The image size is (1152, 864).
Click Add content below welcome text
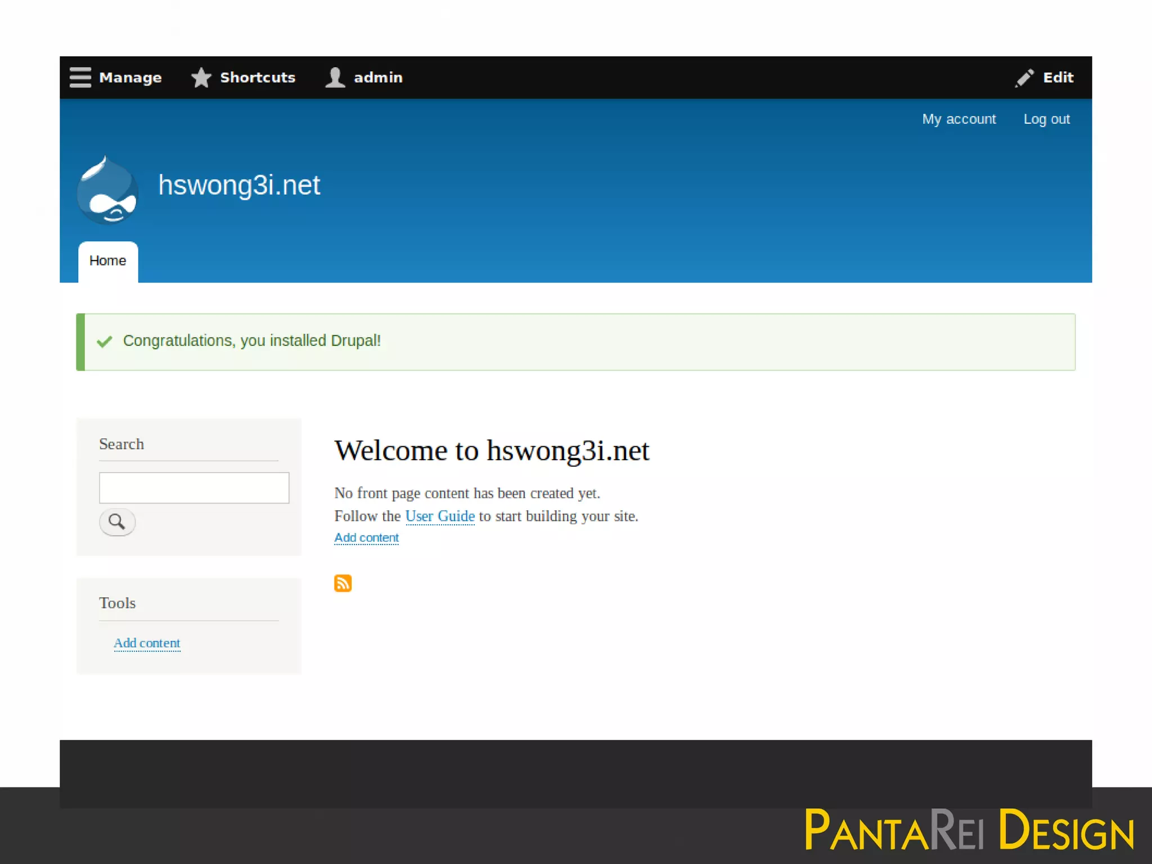tap(366, 538)
